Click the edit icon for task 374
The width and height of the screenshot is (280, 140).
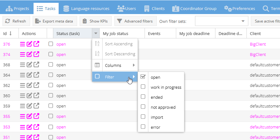pos(29,54)
